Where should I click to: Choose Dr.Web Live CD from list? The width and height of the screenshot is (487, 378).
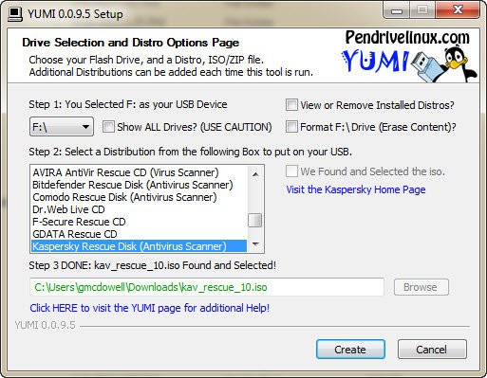point(139,209)
